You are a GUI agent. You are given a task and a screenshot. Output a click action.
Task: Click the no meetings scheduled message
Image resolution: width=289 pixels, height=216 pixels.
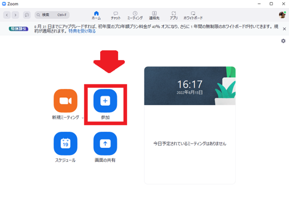pos(190,144)
